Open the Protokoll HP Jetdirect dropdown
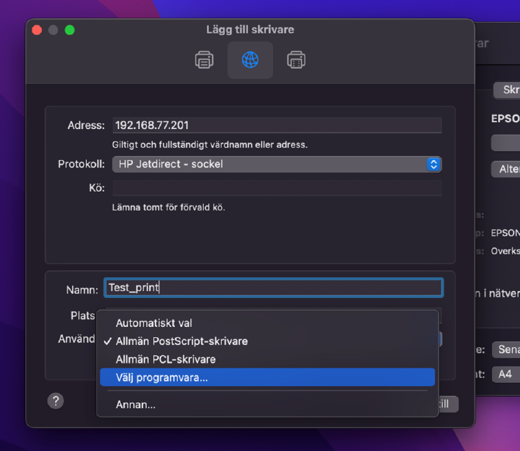 coord(276,164)
